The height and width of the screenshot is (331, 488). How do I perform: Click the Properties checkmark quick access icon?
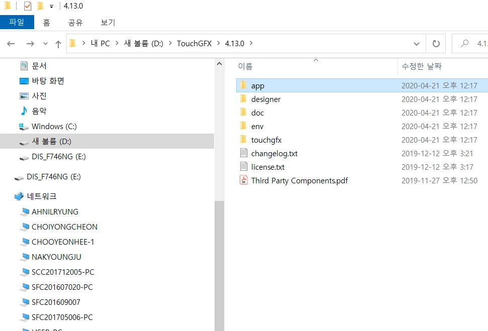pos(27,6)
